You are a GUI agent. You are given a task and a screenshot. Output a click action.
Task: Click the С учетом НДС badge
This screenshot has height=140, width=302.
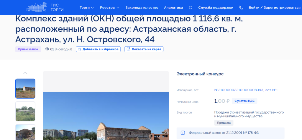point(244,101)
